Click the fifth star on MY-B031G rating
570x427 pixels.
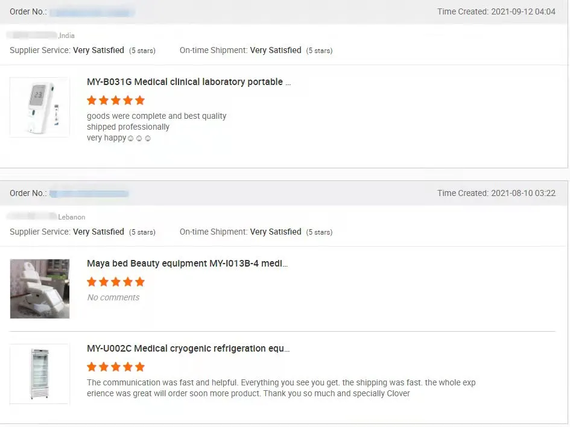pos(140,100)
